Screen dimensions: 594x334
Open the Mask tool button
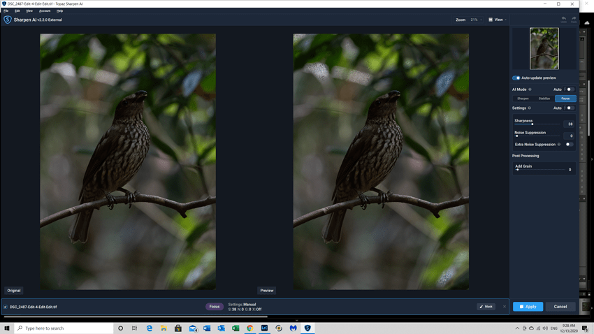click(x=486, y=306)
